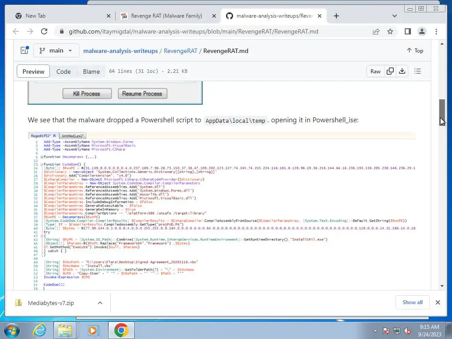The height and width of the screenshot is (339, 452).
Task: Click the scrollbar up arrow
Action: click(x=442, y=44)
